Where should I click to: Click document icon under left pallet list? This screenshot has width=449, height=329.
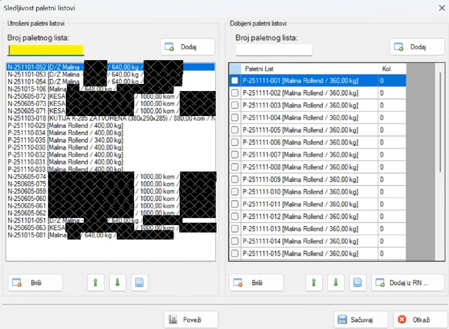click(x=139, y=283)
